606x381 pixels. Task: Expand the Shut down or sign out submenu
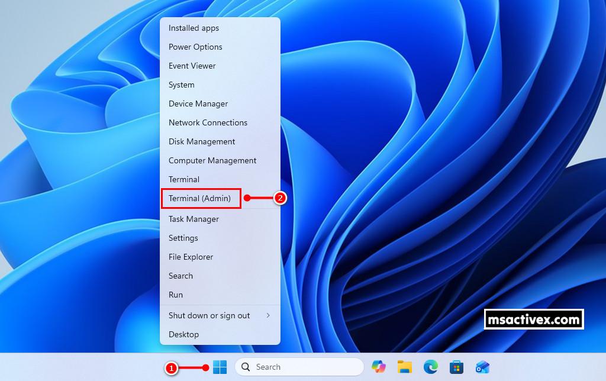tap(220, 315)
